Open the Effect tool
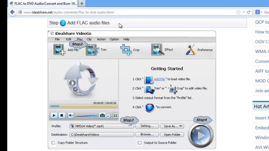This screenshot has width=269, height=151. click(x=157, y=49)
